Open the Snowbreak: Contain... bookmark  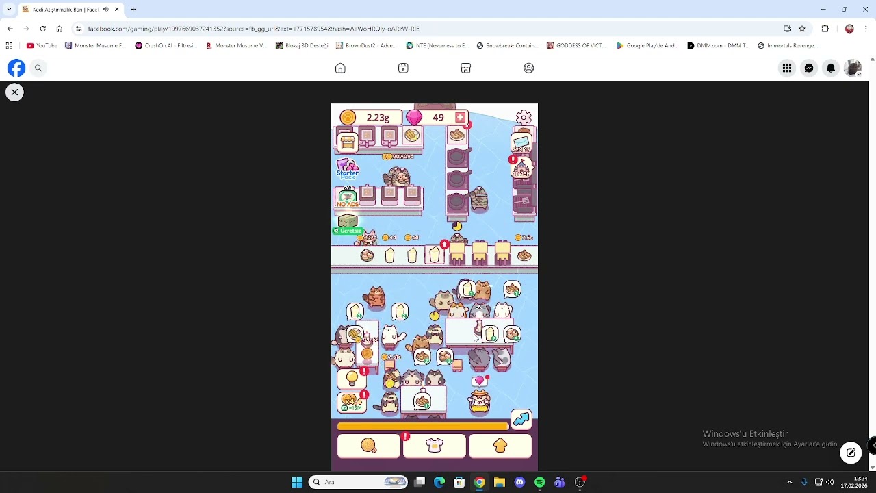(x=507, y=46)
